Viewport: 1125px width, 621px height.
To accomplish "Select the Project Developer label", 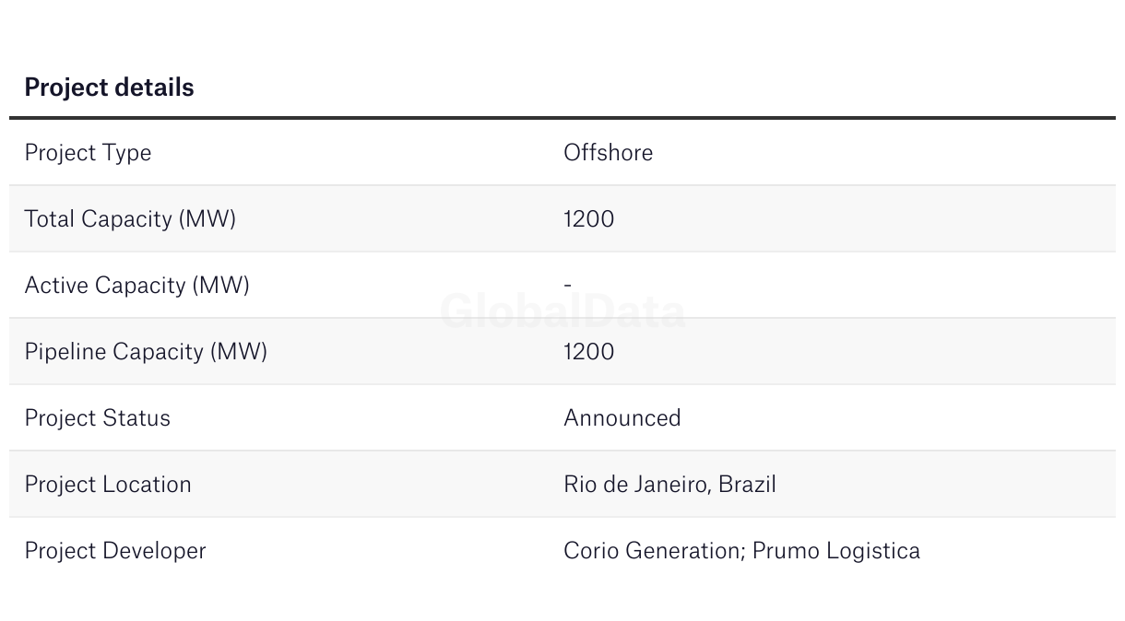I will [x=115, y=550].
